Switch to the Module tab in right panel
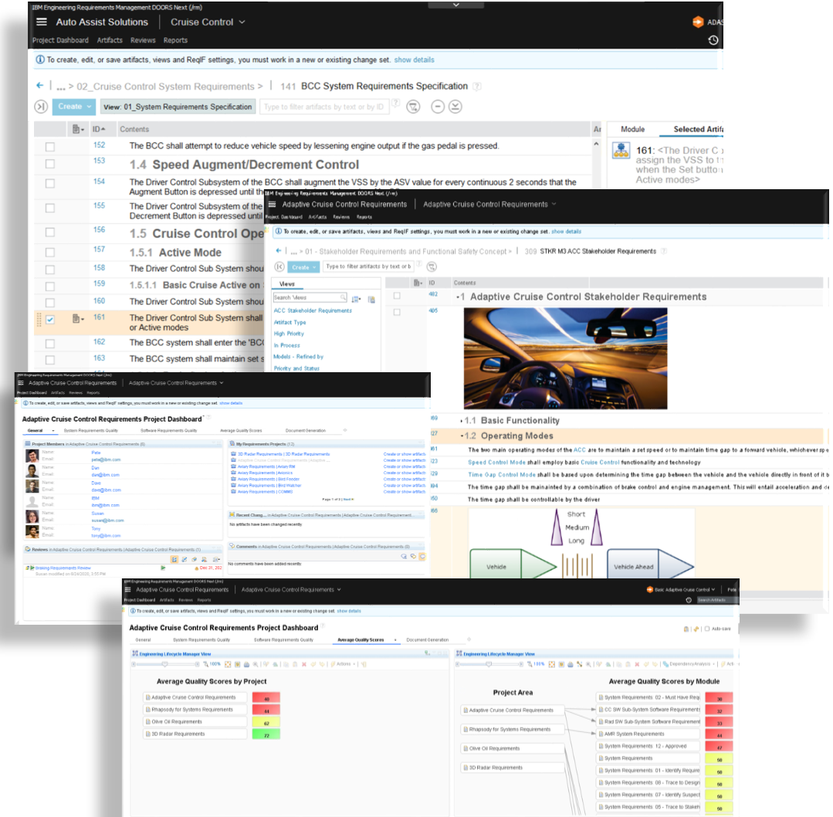The image size is (833, 817). (633, 129)
